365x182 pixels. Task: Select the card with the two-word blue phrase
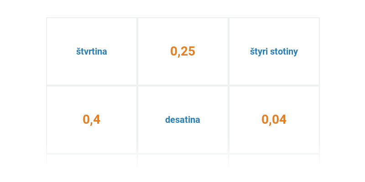[x=274, y=51]
